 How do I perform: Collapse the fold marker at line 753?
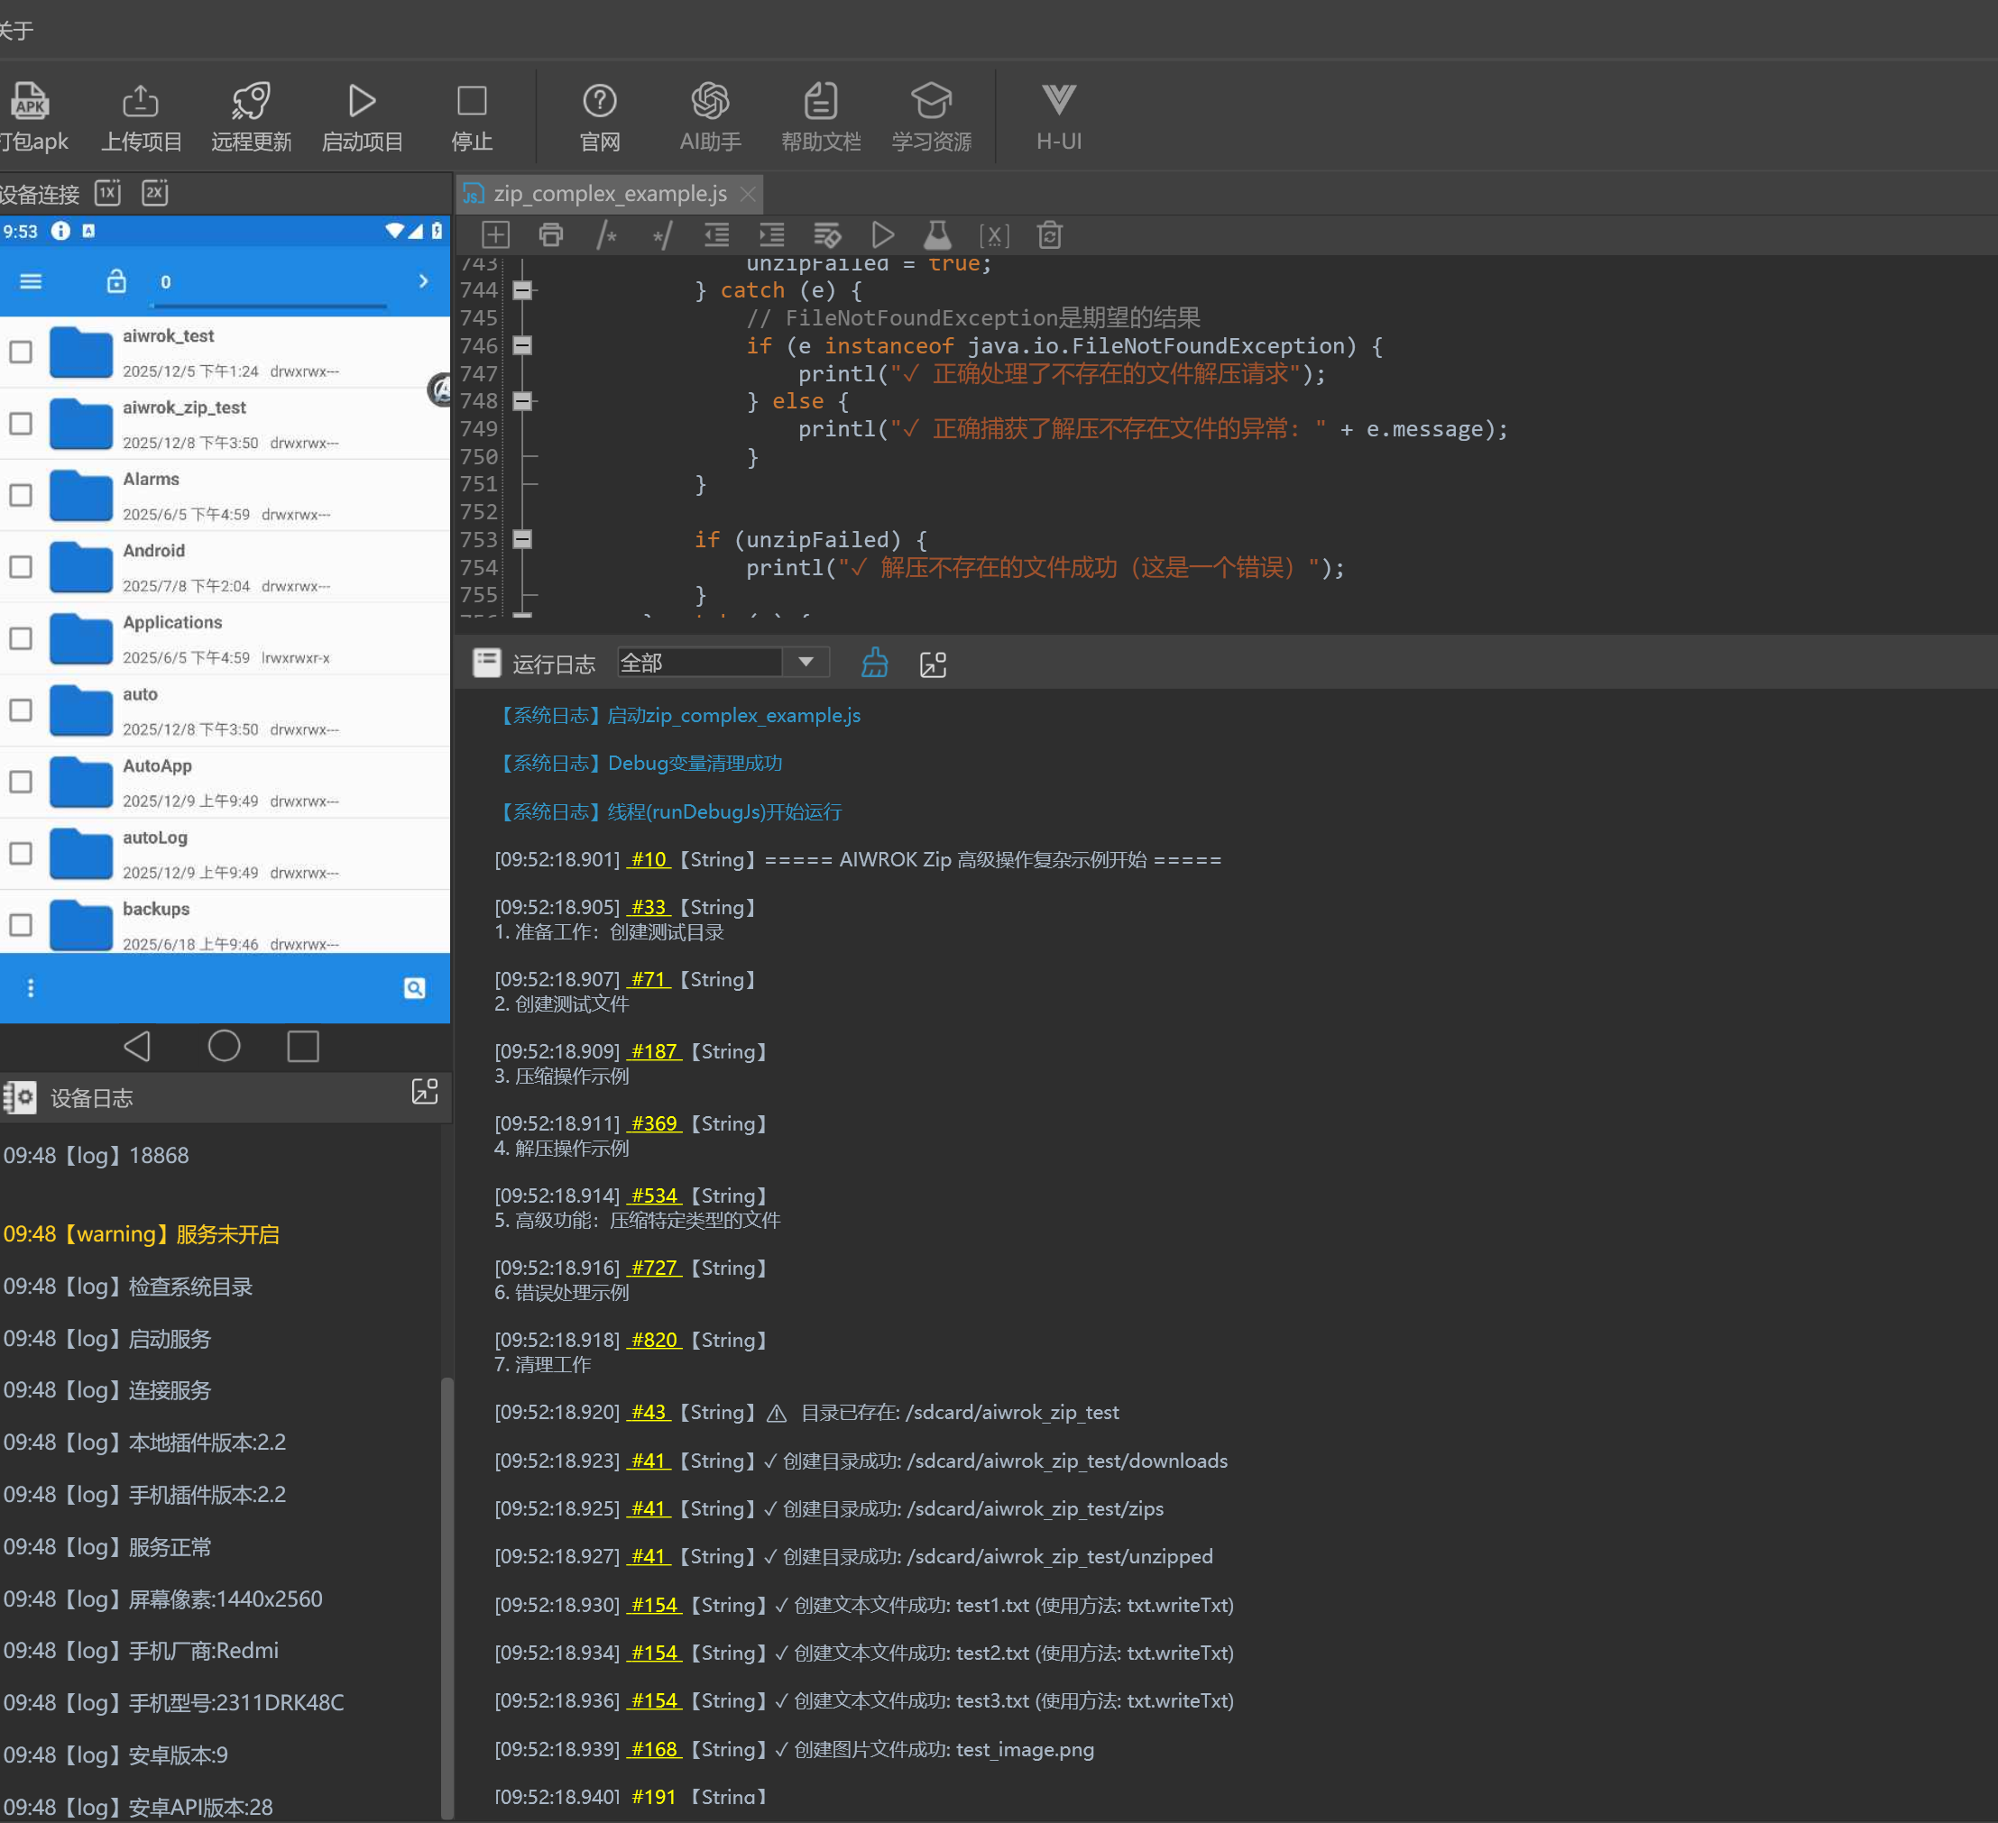pyautogui.click(x=522, y=539)
